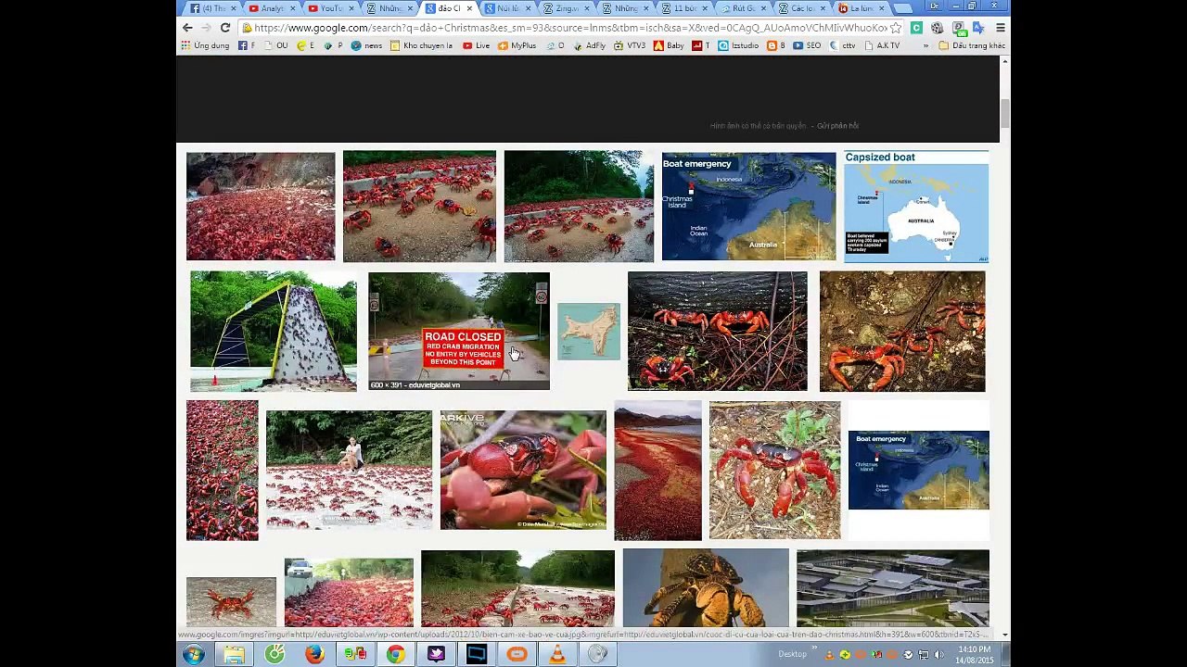Screen dimensions: 1187x667
Task: Switch to the Rút Gọn tab
Action: 743,8
